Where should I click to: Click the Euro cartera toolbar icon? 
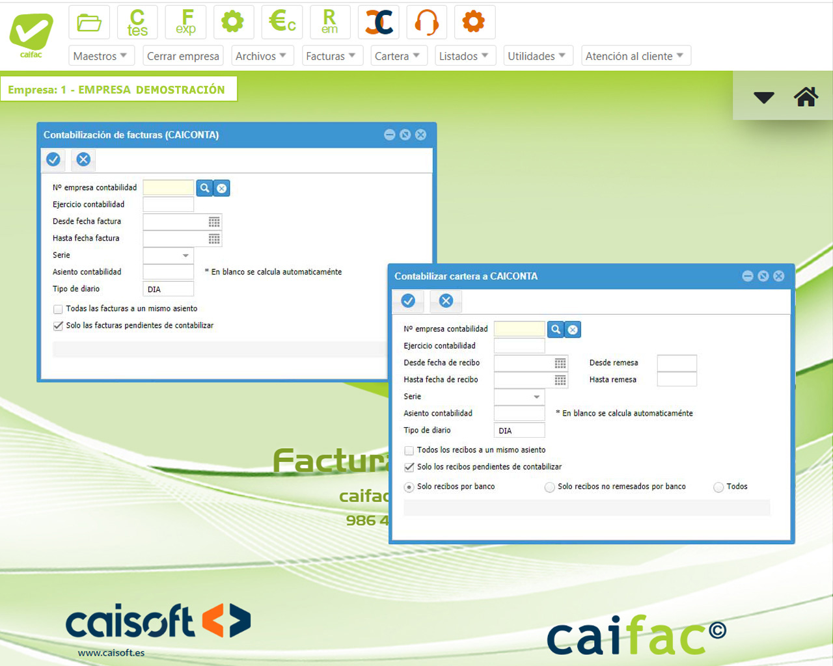pos(282,23)
